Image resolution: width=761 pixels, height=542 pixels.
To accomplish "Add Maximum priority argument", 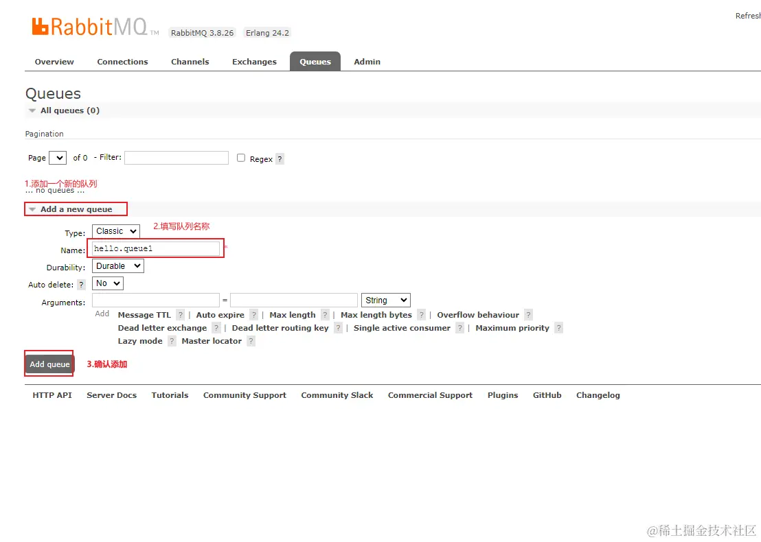I will [x=512, y=328].
